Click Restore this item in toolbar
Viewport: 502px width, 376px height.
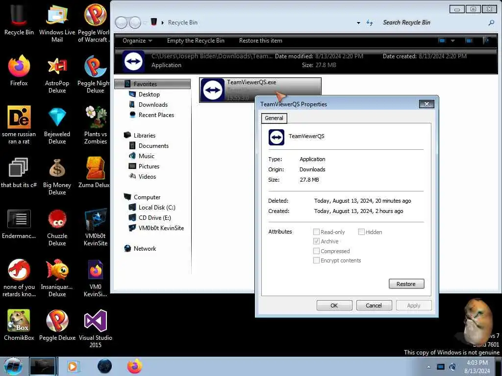[x=261, y=41]
